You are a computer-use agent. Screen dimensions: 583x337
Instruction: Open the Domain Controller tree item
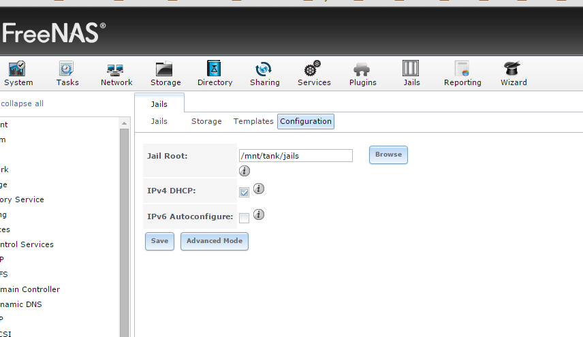click(30, 289)
